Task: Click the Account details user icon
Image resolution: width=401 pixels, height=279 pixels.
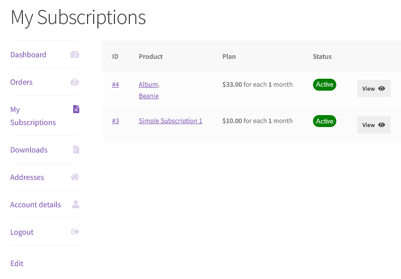Action: click(x=76, y=204)
